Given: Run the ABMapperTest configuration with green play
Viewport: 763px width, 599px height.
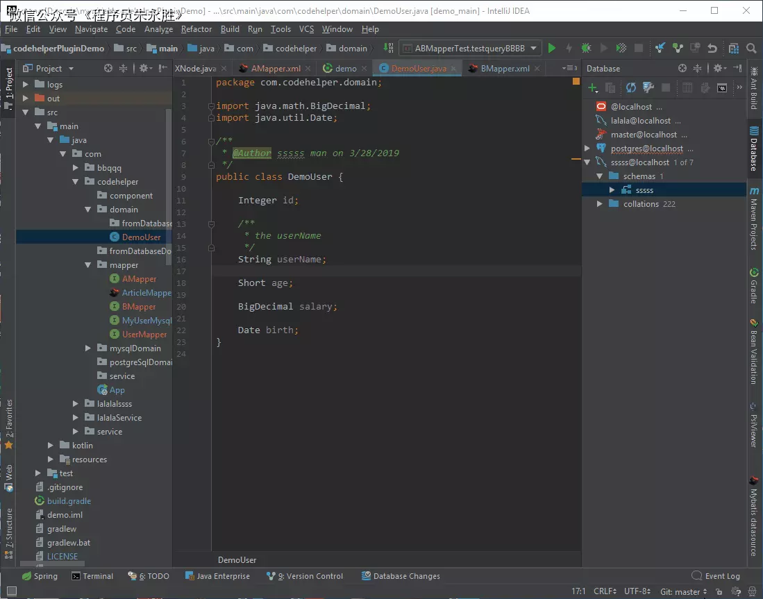Looking at the screenshot, I should click(552, 48).
